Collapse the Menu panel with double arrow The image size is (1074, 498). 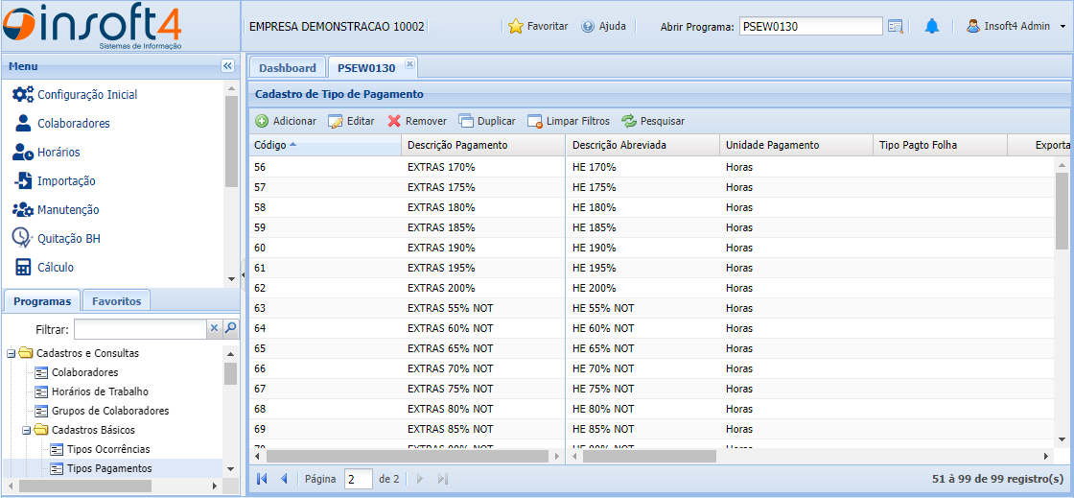click(x=227, y=66)
